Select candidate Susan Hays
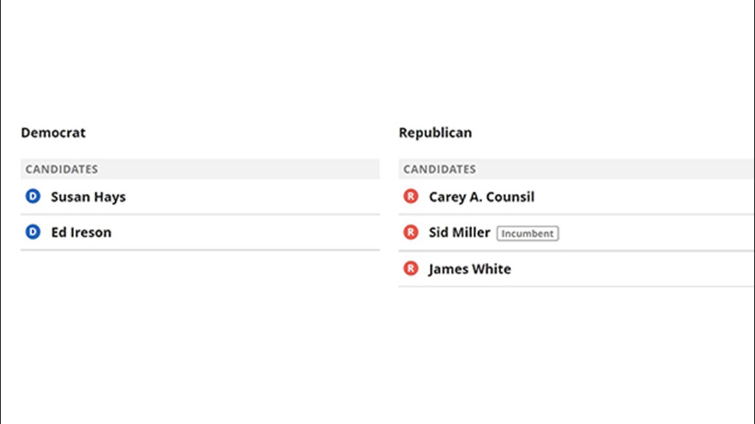The height and width of the screenshot is (424, 755). 88,196
